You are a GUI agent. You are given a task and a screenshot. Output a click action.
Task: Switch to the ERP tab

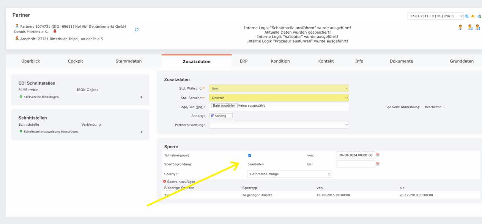click(243, 61)
